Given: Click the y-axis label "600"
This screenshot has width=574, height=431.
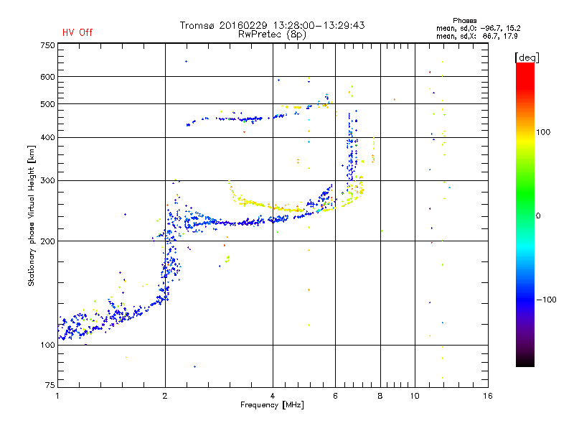Looking at the screenshot, I should [x=47, y=77].
